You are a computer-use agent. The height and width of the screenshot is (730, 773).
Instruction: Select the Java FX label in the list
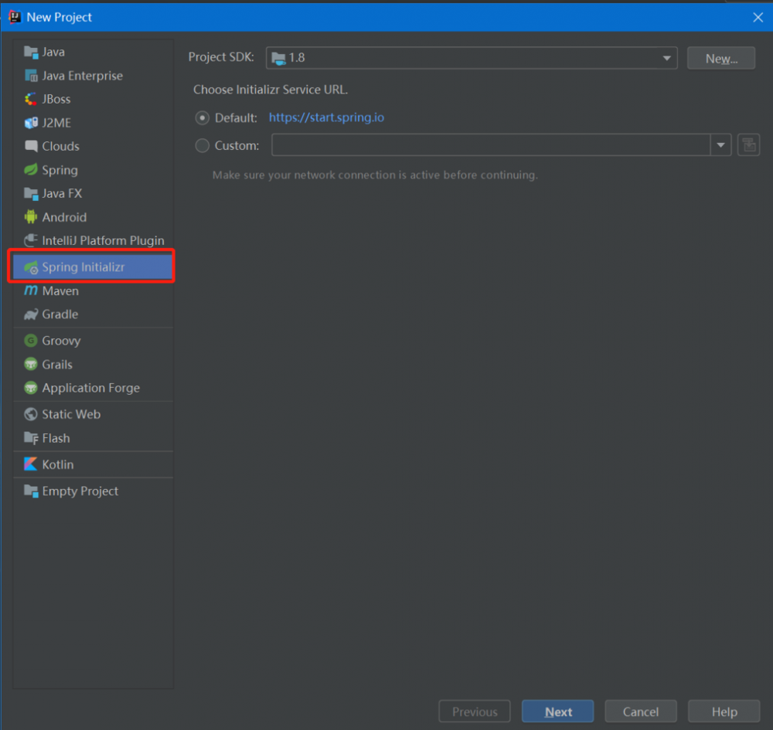62,194
